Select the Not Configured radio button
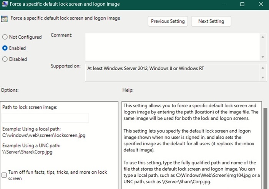The image size is (269, 189). pyautogui.click(x=5, y=37)
